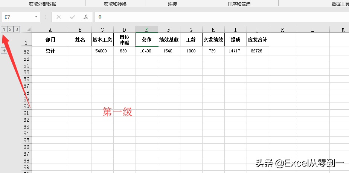Click the cell with value 14417
Image resolution: width=349 pixels, height=173 pixels.
[236, 51]
